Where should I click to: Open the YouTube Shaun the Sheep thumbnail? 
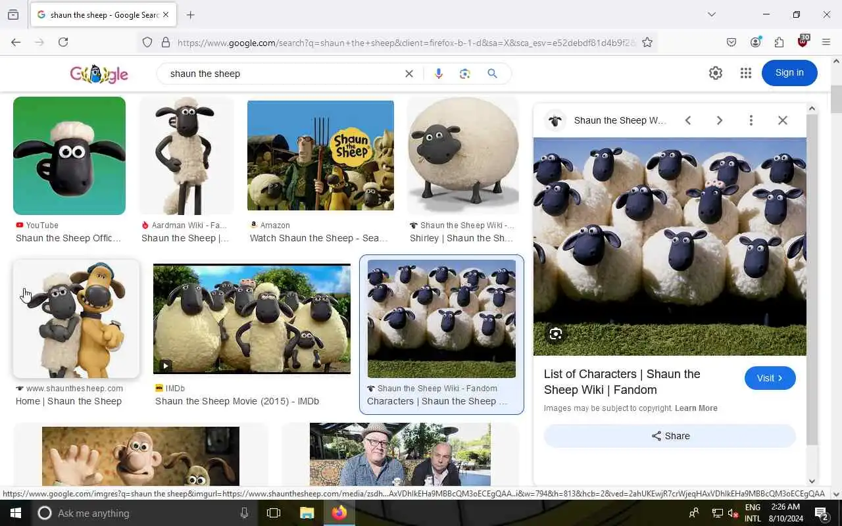coord(69,156)
